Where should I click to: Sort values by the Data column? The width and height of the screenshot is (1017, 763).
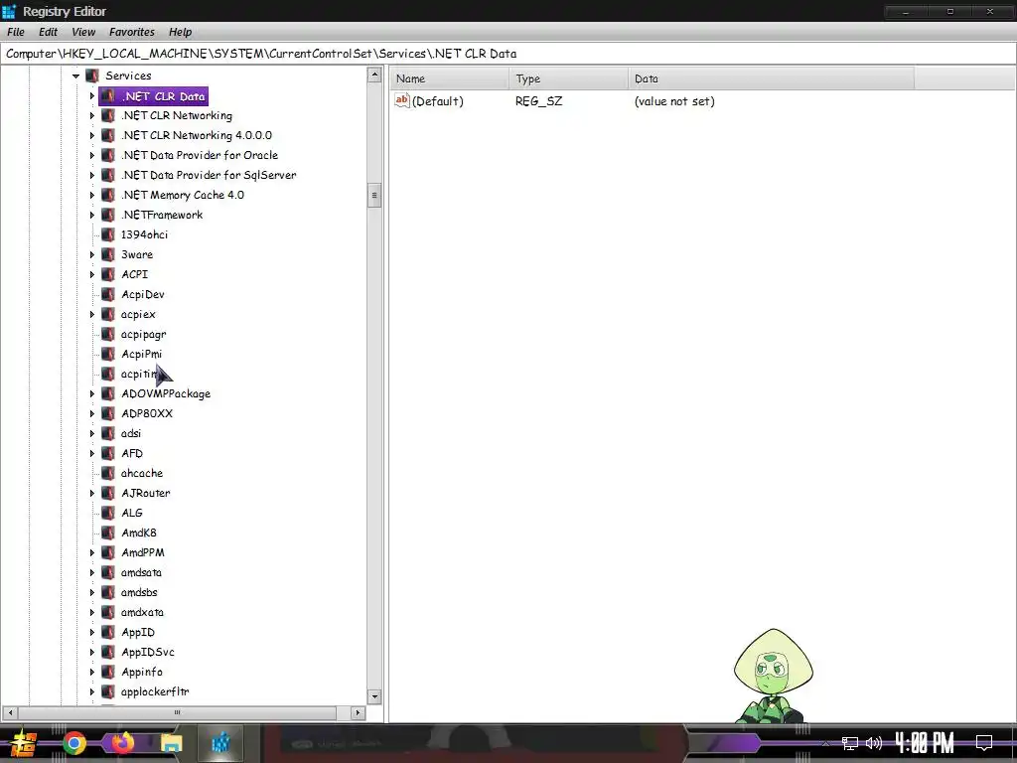(771, 78)
